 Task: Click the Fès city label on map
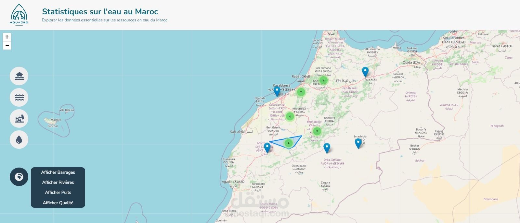[346, 81]
